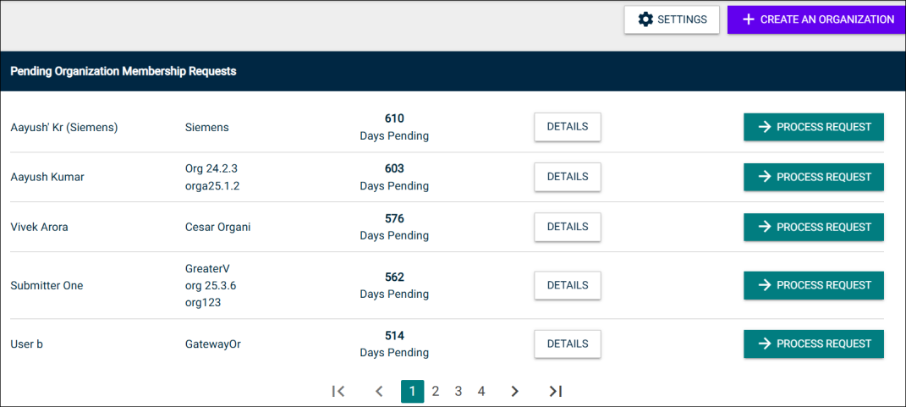The image size is (906, 407).
Task: Open Settings via the gear icon
Action: click(x=645, y=19)
